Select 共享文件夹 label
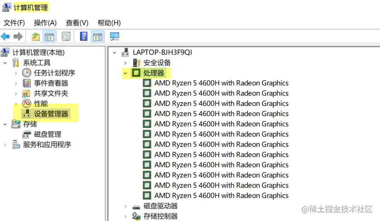Viewport: 380px width, 221px height. tap(51, 93)
